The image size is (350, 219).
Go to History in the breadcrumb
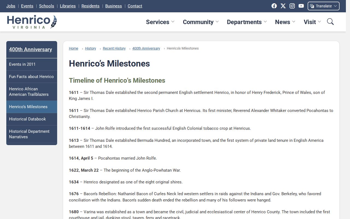pyautogui.click(x=91, y=48)
